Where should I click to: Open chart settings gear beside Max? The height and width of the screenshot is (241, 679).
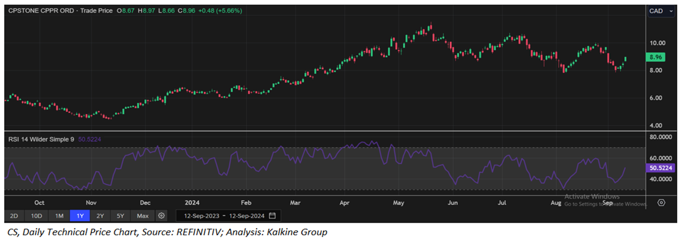[161, 216]
